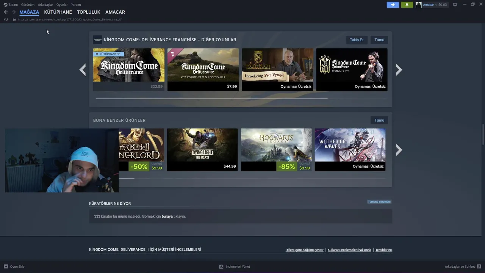Click the page vertical scrollbar
The height and width of the screenshot is (273, 485).
point(483,135)
